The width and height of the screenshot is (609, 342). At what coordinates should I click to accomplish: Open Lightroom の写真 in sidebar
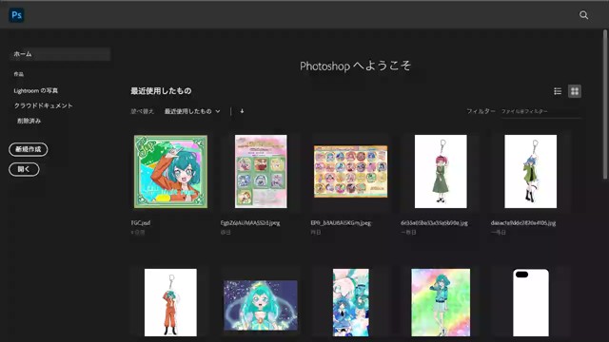click(36, 91)
